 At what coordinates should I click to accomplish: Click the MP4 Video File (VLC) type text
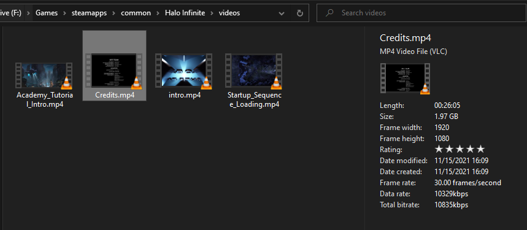[414, 52]
